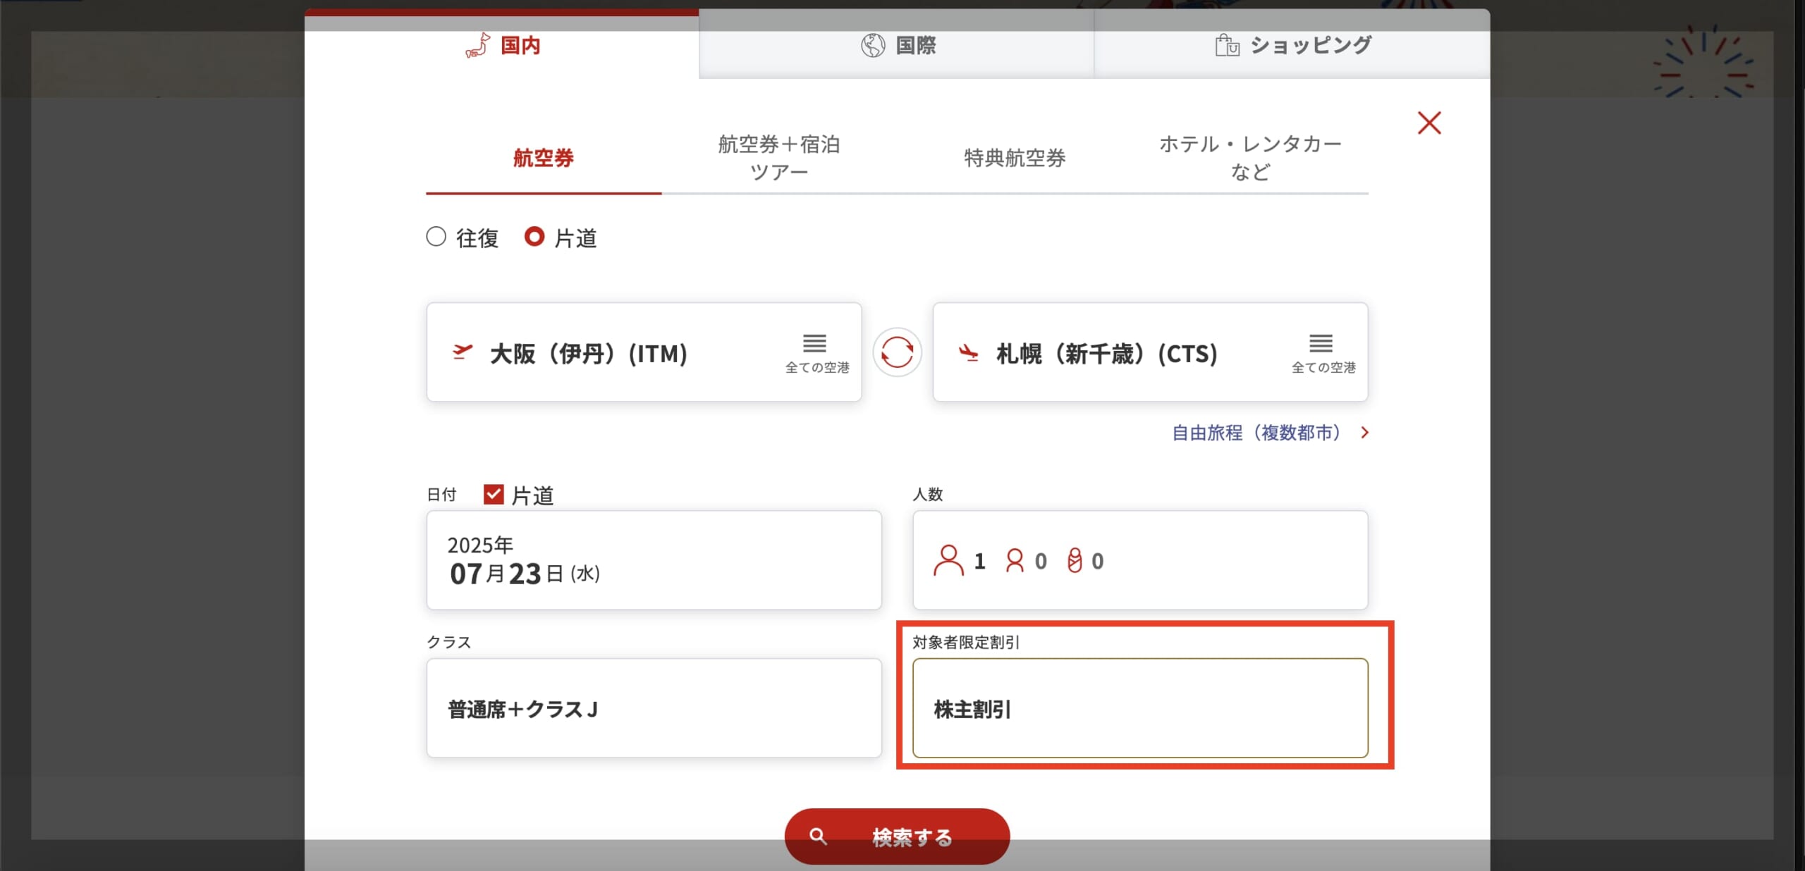The image size is (1805, 871).
Task: Click the 検索する search button
Action: (897, 836)
